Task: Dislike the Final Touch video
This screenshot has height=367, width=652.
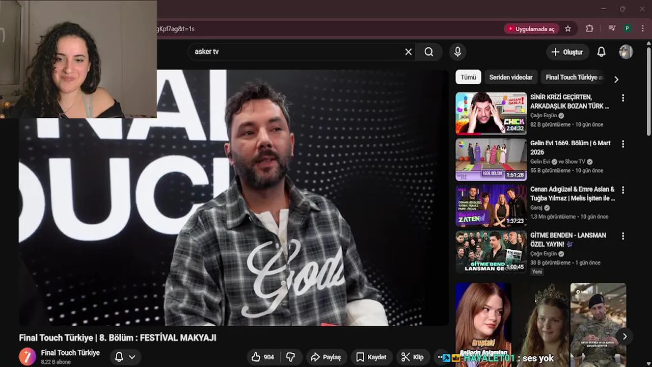Action: click(290, 357)
